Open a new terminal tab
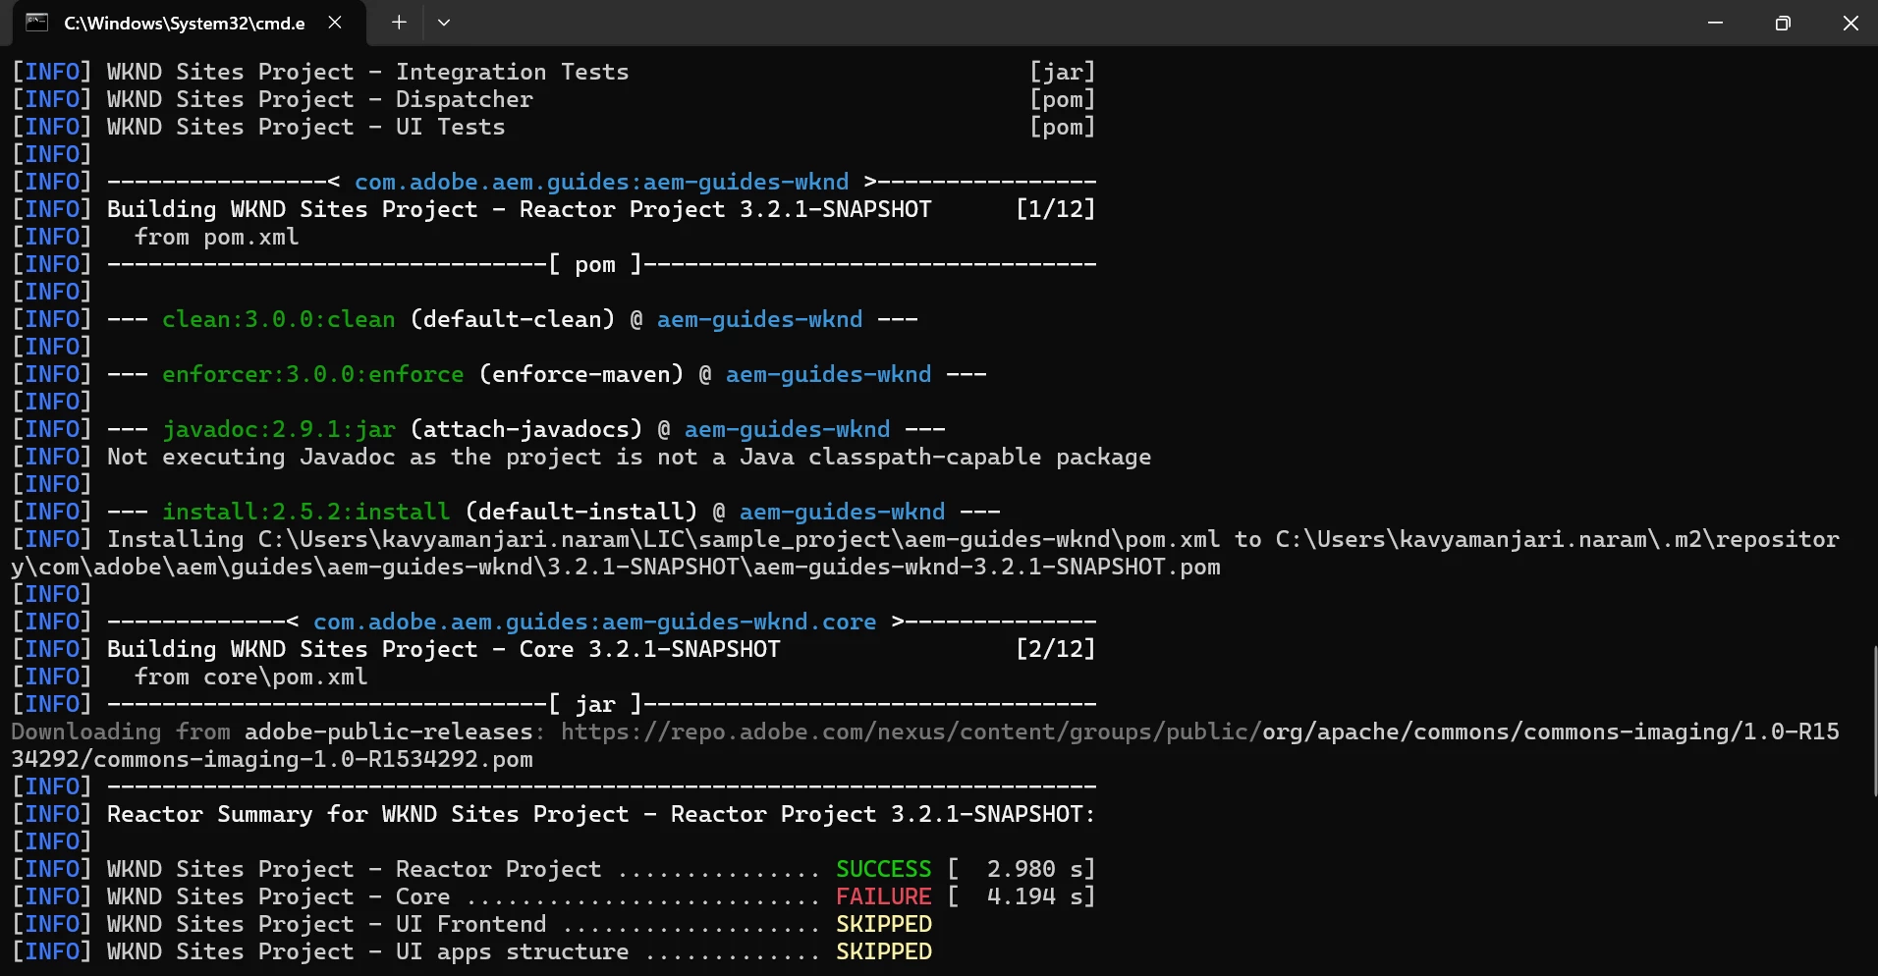Viewport: 1878px width, 976px height. click(x=399, y=23)
